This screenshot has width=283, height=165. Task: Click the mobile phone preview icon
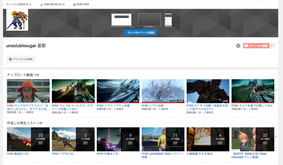pyautogui.click(x=168, y=20)
